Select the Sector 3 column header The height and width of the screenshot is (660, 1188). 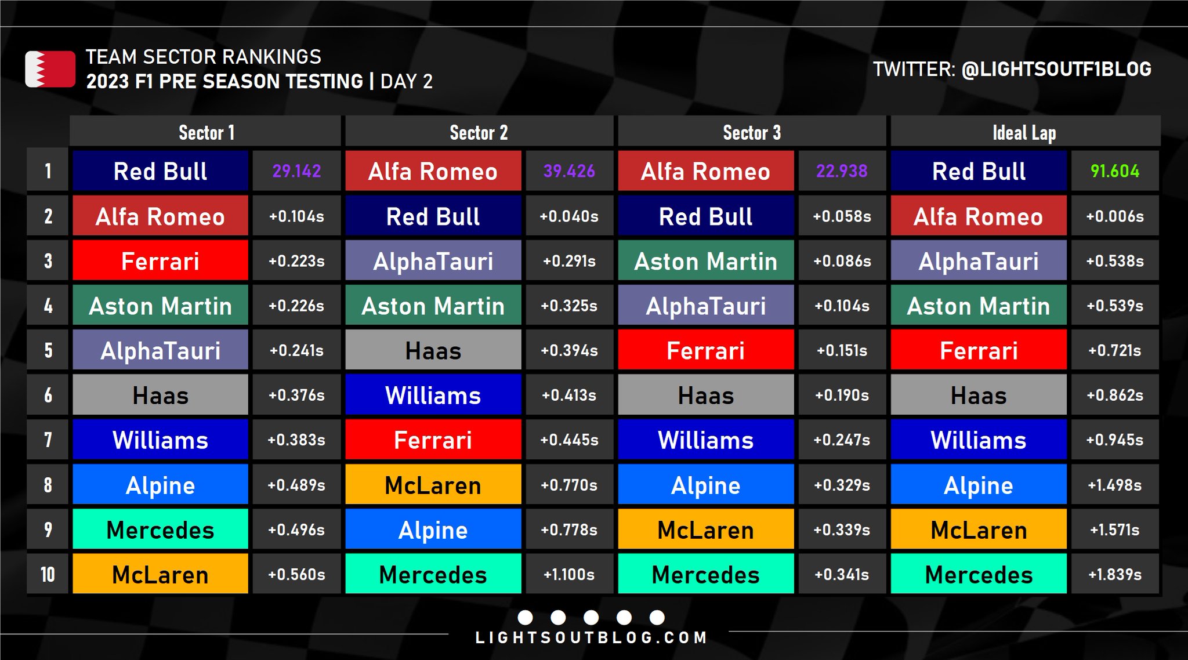(752, 132)
